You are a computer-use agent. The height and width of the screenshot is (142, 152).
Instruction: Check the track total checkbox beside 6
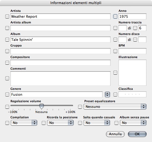click(x=135, y=28)
